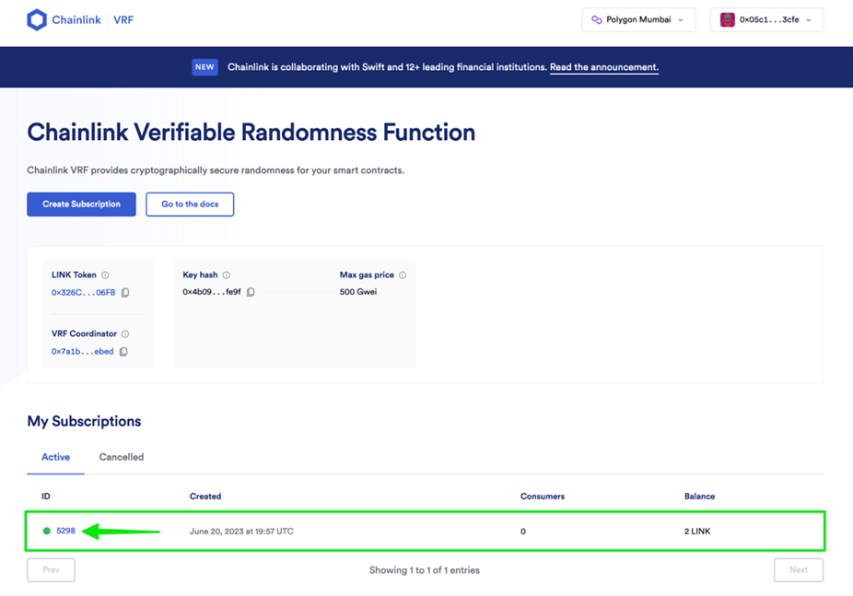Screen dimensions: 853x596
Task: Show info for VRF Coordinator
Action: tap(125, 333)
